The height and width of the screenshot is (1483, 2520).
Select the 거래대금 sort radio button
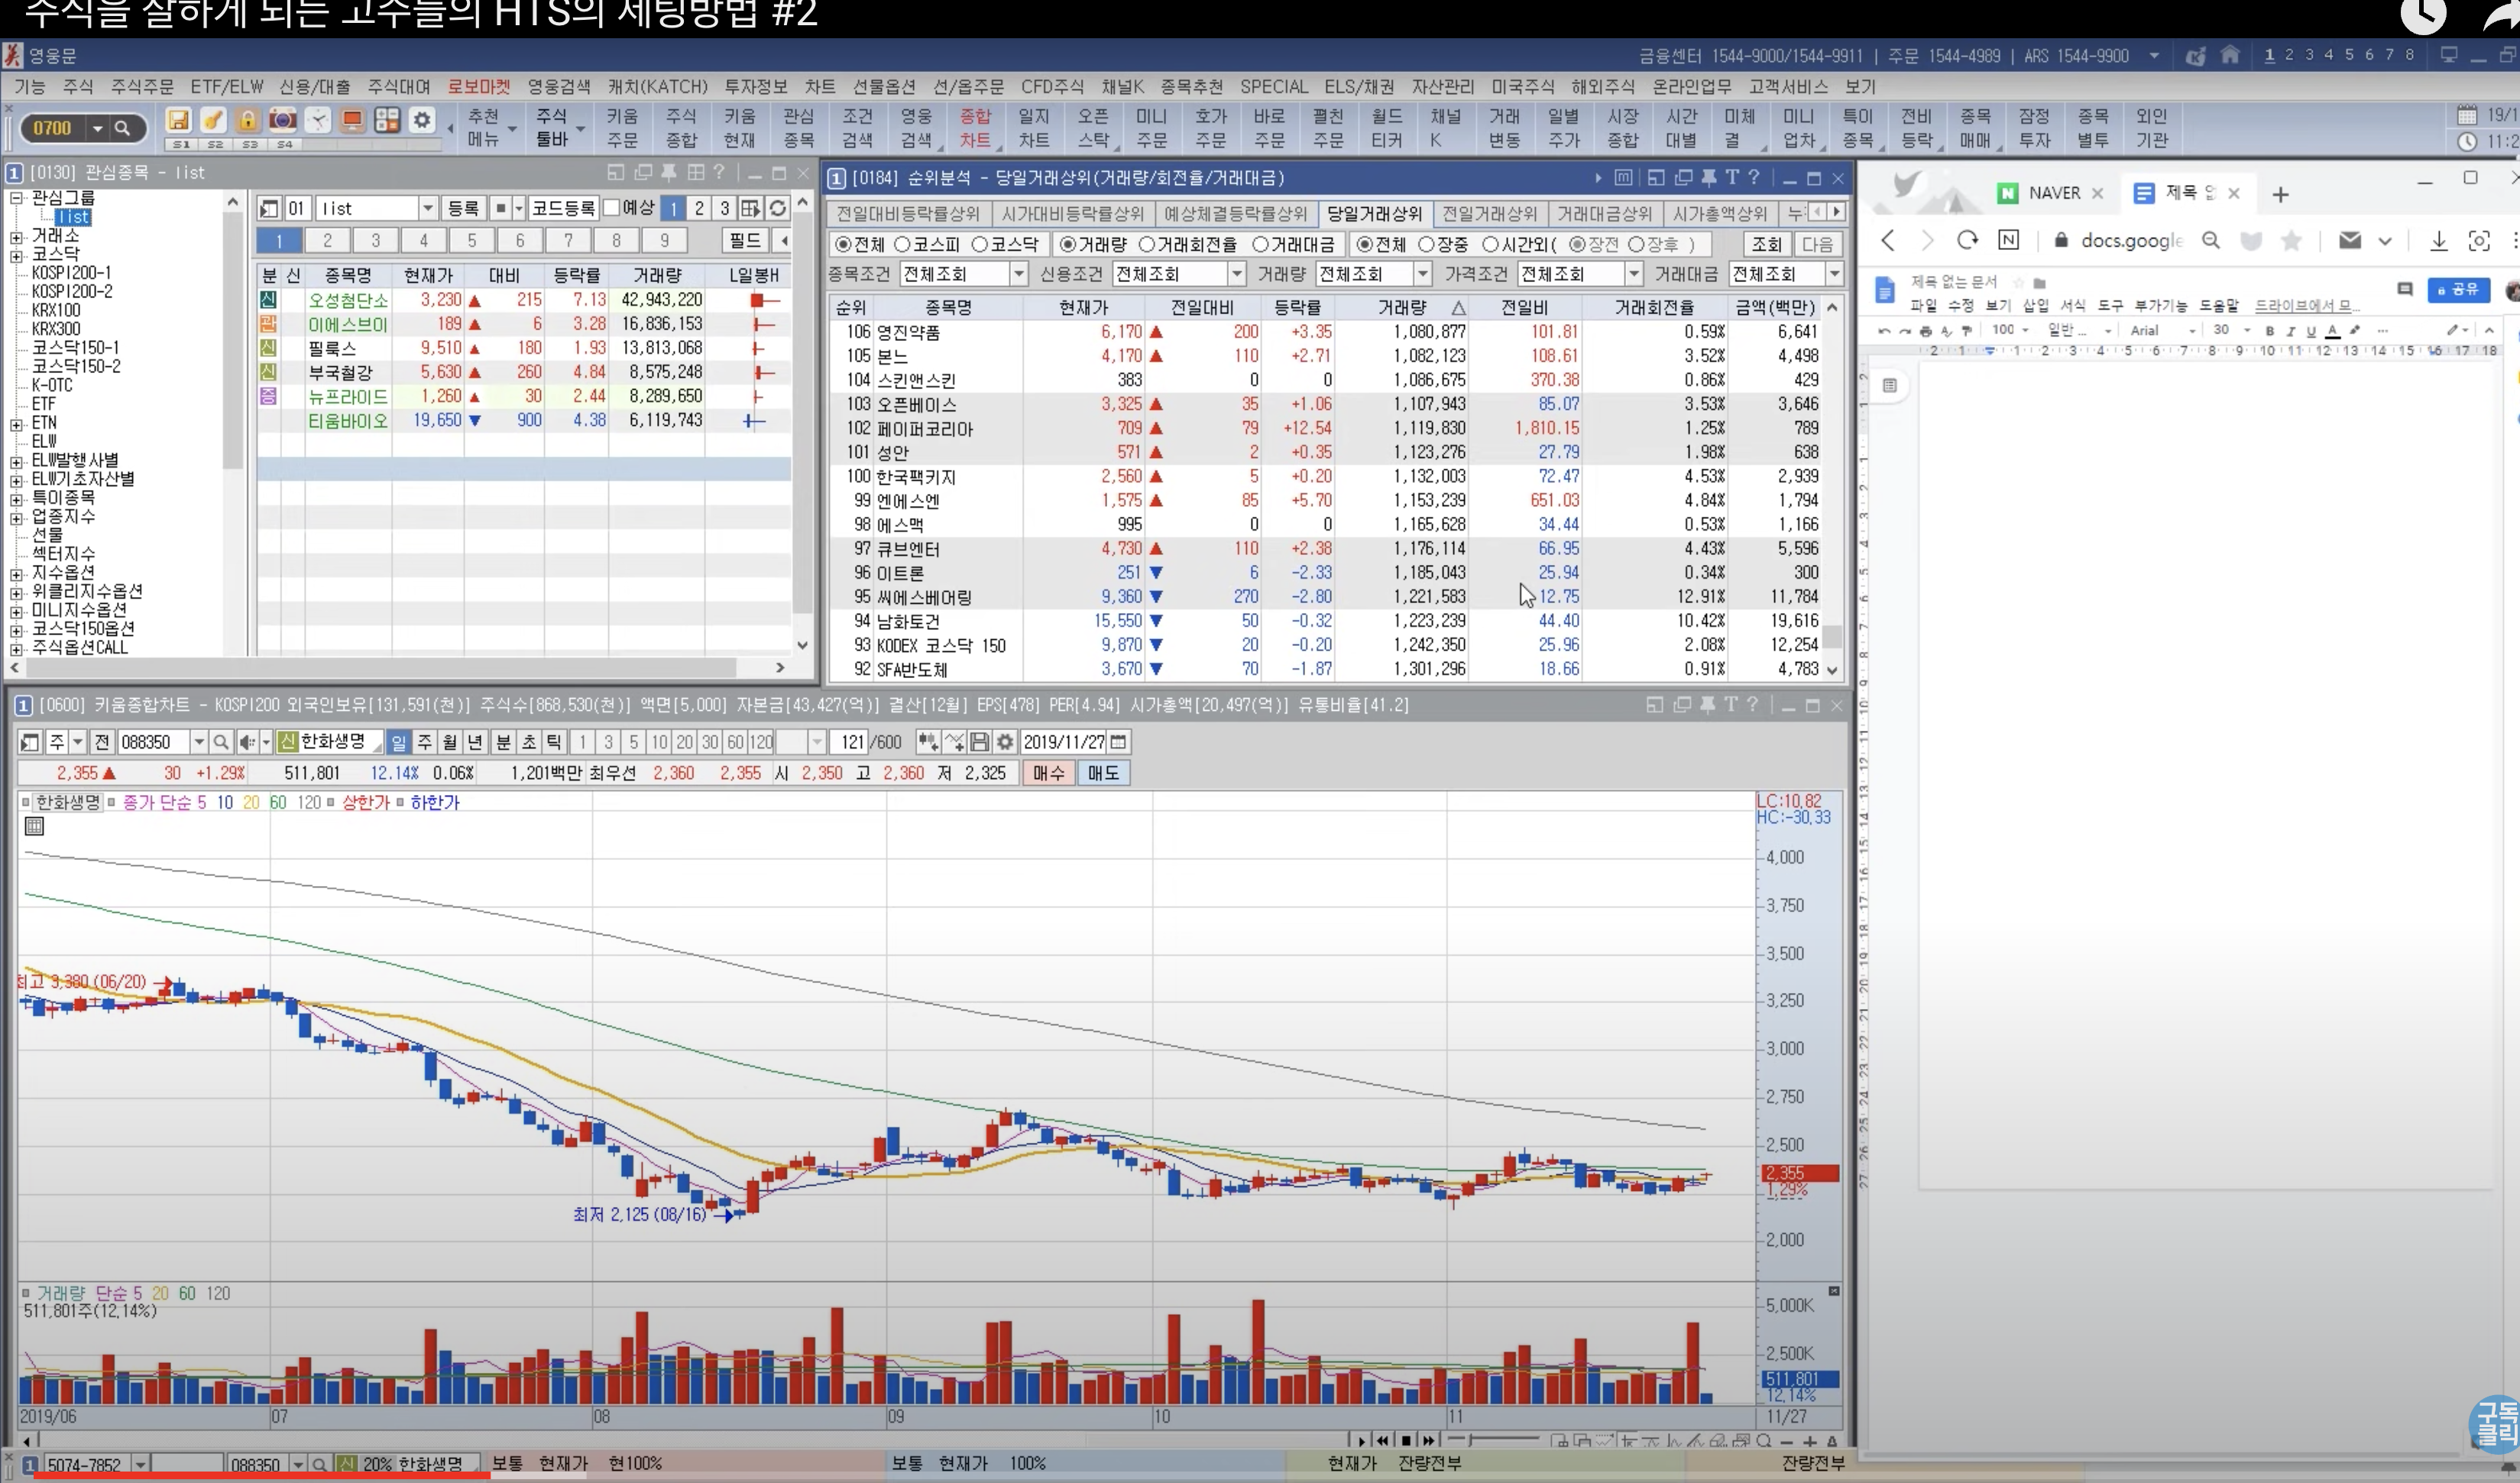tap(1260, 244)
